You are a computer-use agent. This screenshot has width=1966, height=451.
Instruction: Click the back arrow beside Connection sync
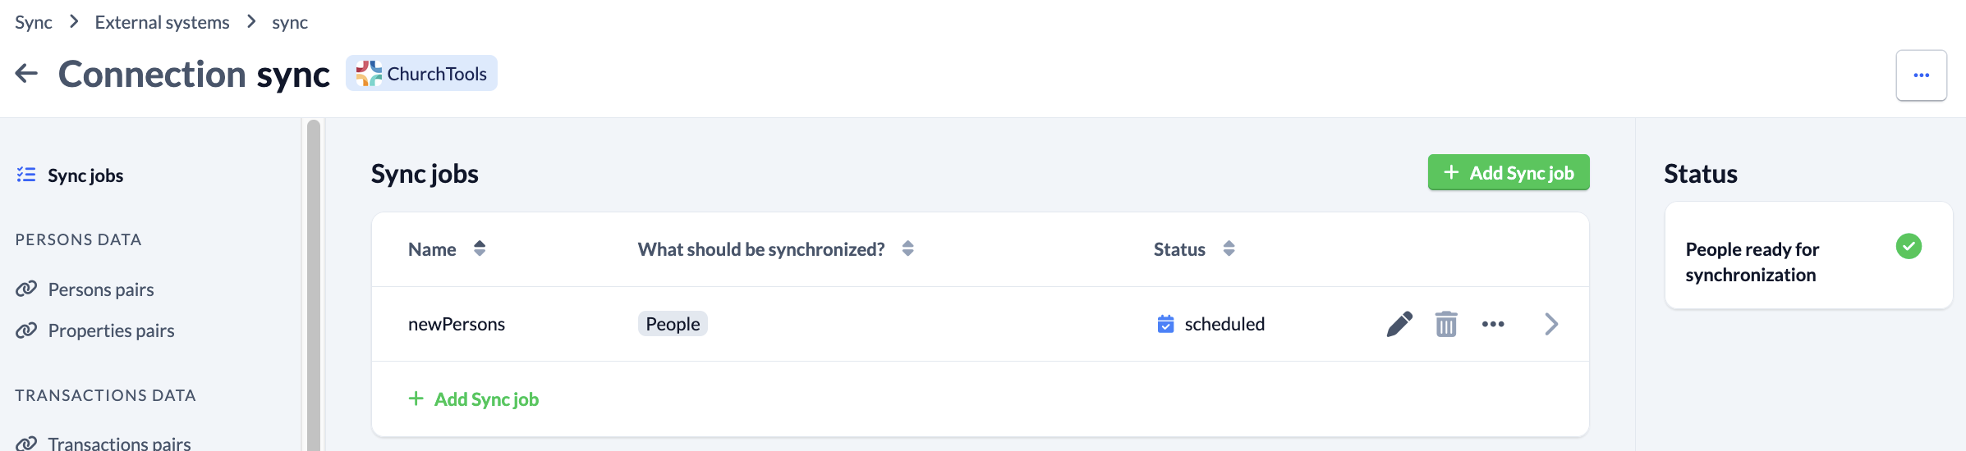point(27,74)
